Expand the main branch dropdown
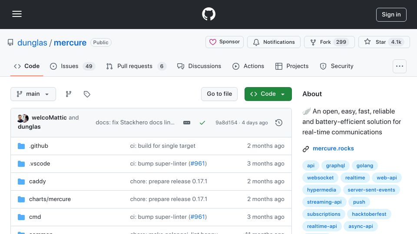The width and height of the screenshot is (417, 234). (x=33, y=94)
